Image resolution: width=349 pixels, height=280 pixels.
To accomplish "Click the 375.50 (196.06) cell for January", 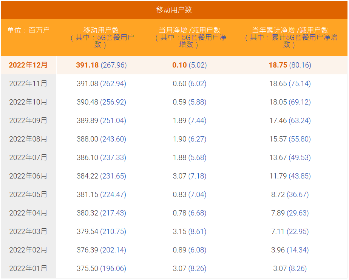I will coord(101,268).
